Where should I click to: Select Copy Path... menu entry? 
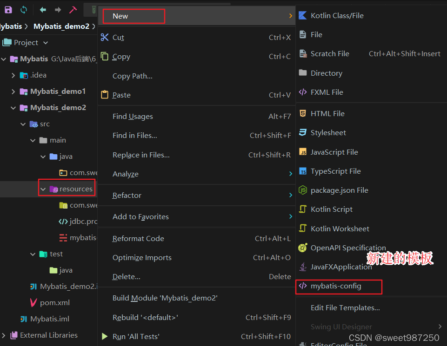[x=197, y=76]
